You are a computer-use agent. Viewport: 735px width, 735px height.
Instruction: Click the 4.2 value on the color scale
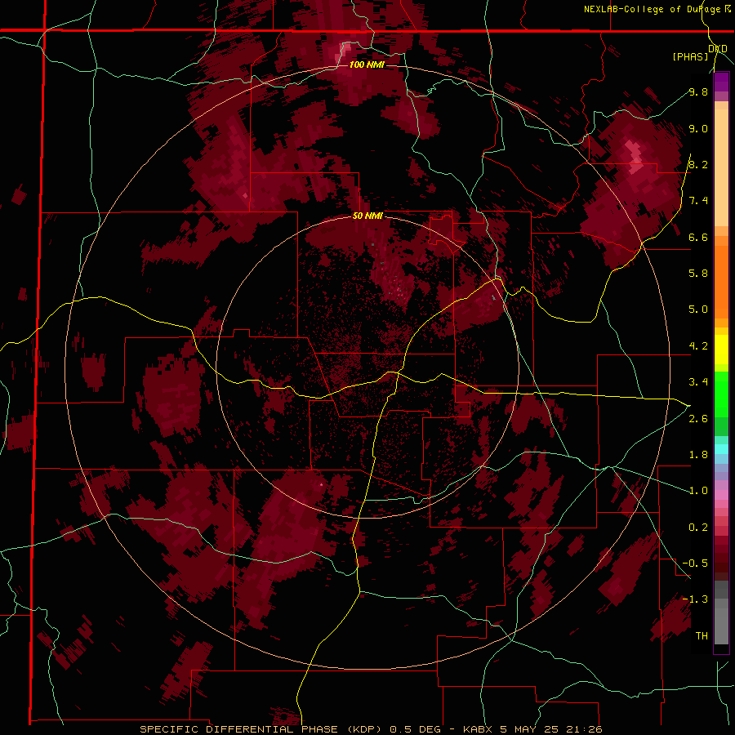pos(698,346)
